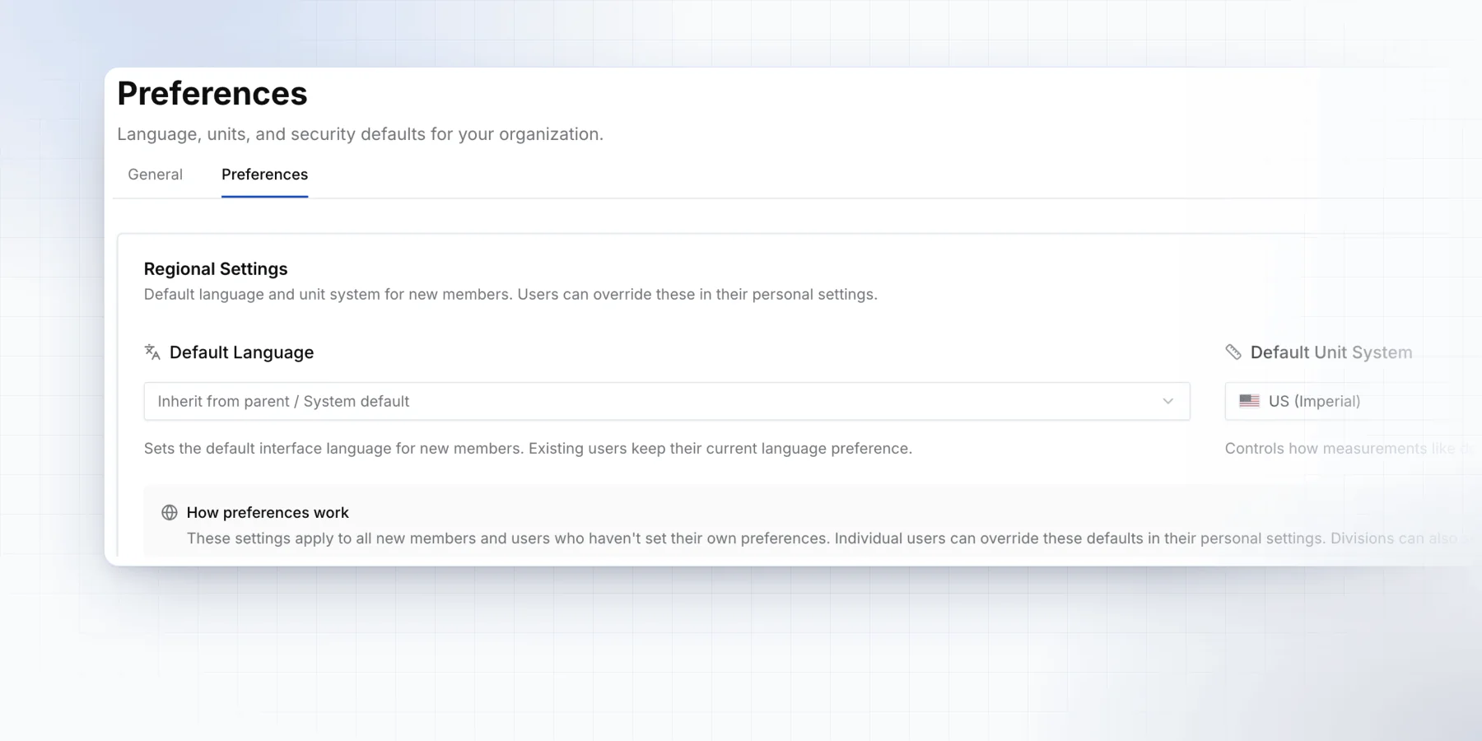Select the Preferences tab
Image resolution: width=1482 pixels, height=741 pixels.
264,175
